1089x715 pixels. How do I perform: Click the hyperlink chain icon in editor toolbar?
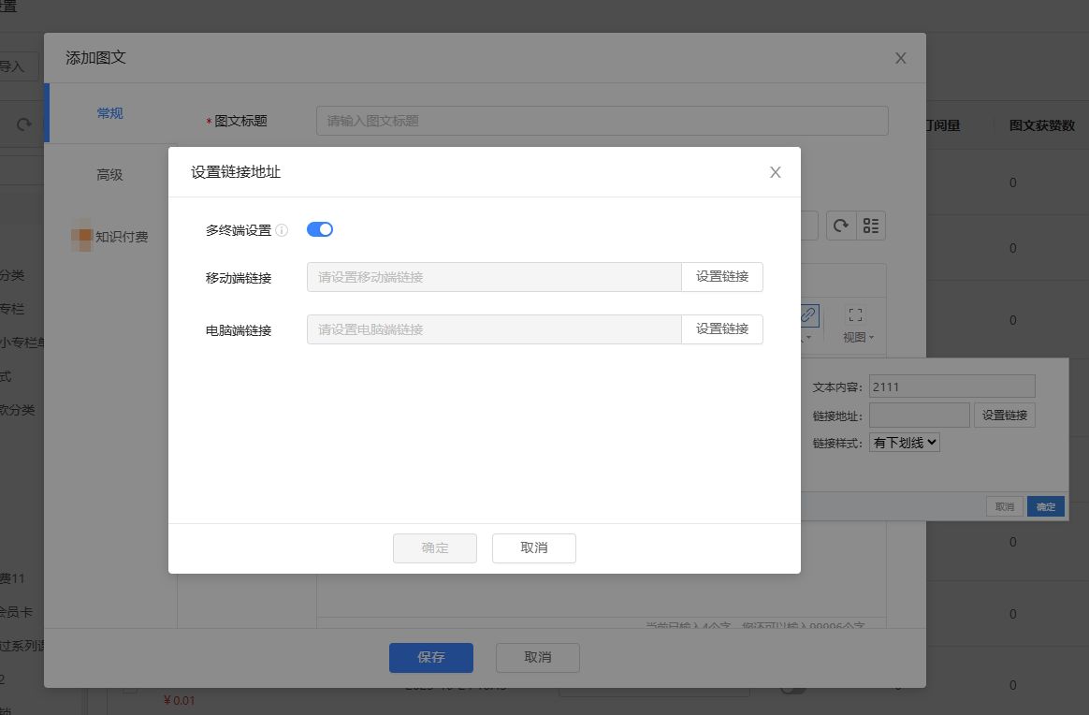[809, 314]
